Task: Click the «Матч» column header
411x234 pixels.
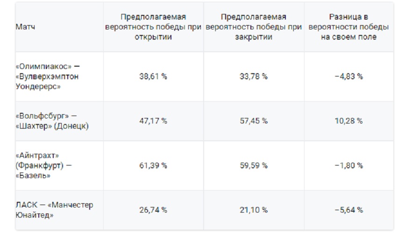Action: pyautogui.click(x=25, y=27)
